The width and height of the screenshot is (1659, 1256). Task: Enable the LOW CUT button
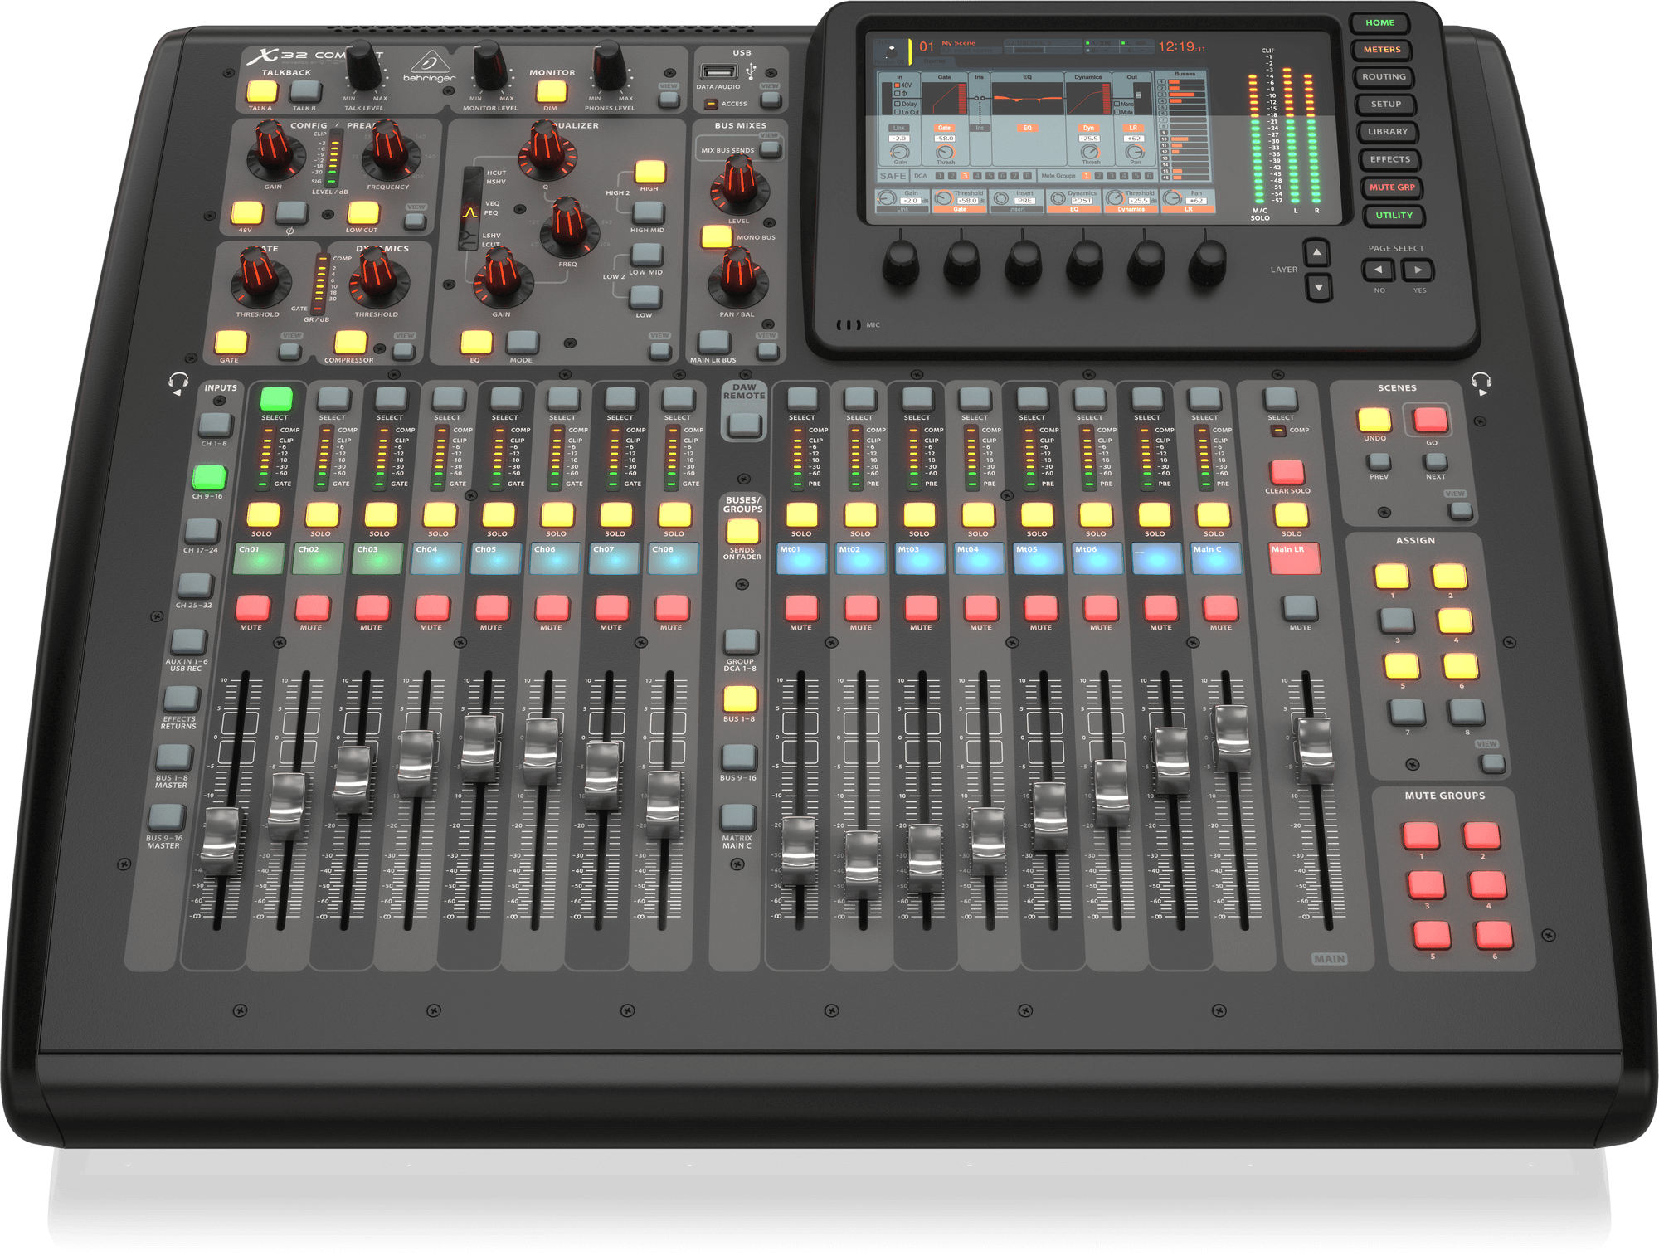[x=363, y=212]
